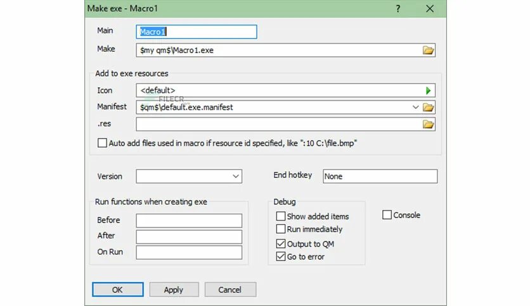Toggle Run immediately checkbox
530x306 pixels.
coord(281,229)
